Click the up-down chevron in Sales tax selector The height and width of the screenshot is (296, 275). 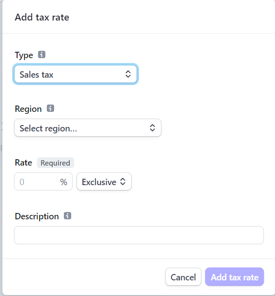point(128,74)
